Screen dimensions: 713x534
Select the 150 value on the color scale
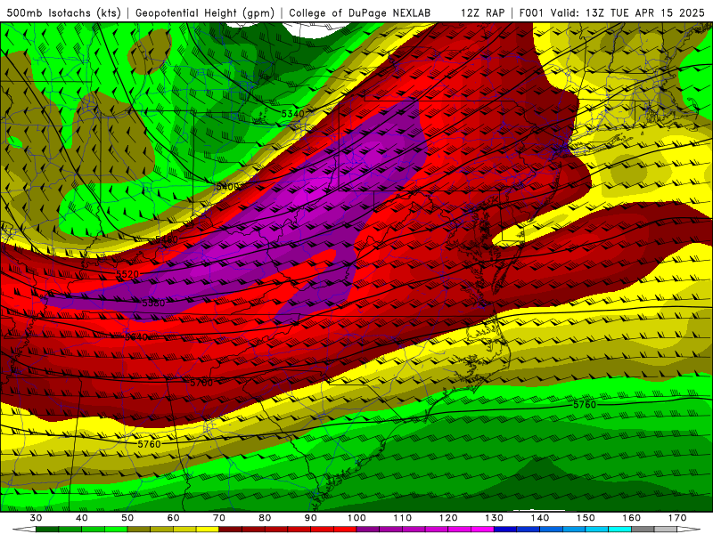tap(586, 518)
